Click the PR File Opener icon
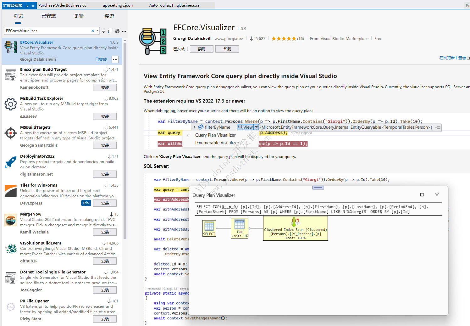 click(11, 307)
